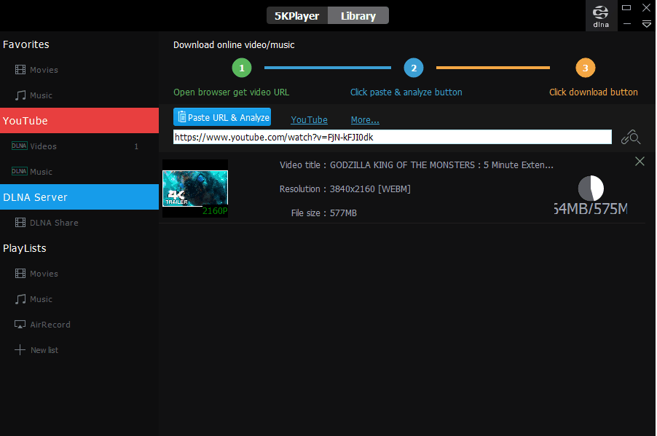Click the plus icon to add a new list
Image resolution: width=657 pixels, height=436 pixels.
20,349
